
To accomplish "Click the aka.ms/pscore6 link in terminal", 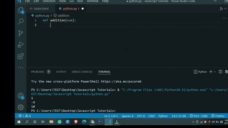I will click(121, 81).
